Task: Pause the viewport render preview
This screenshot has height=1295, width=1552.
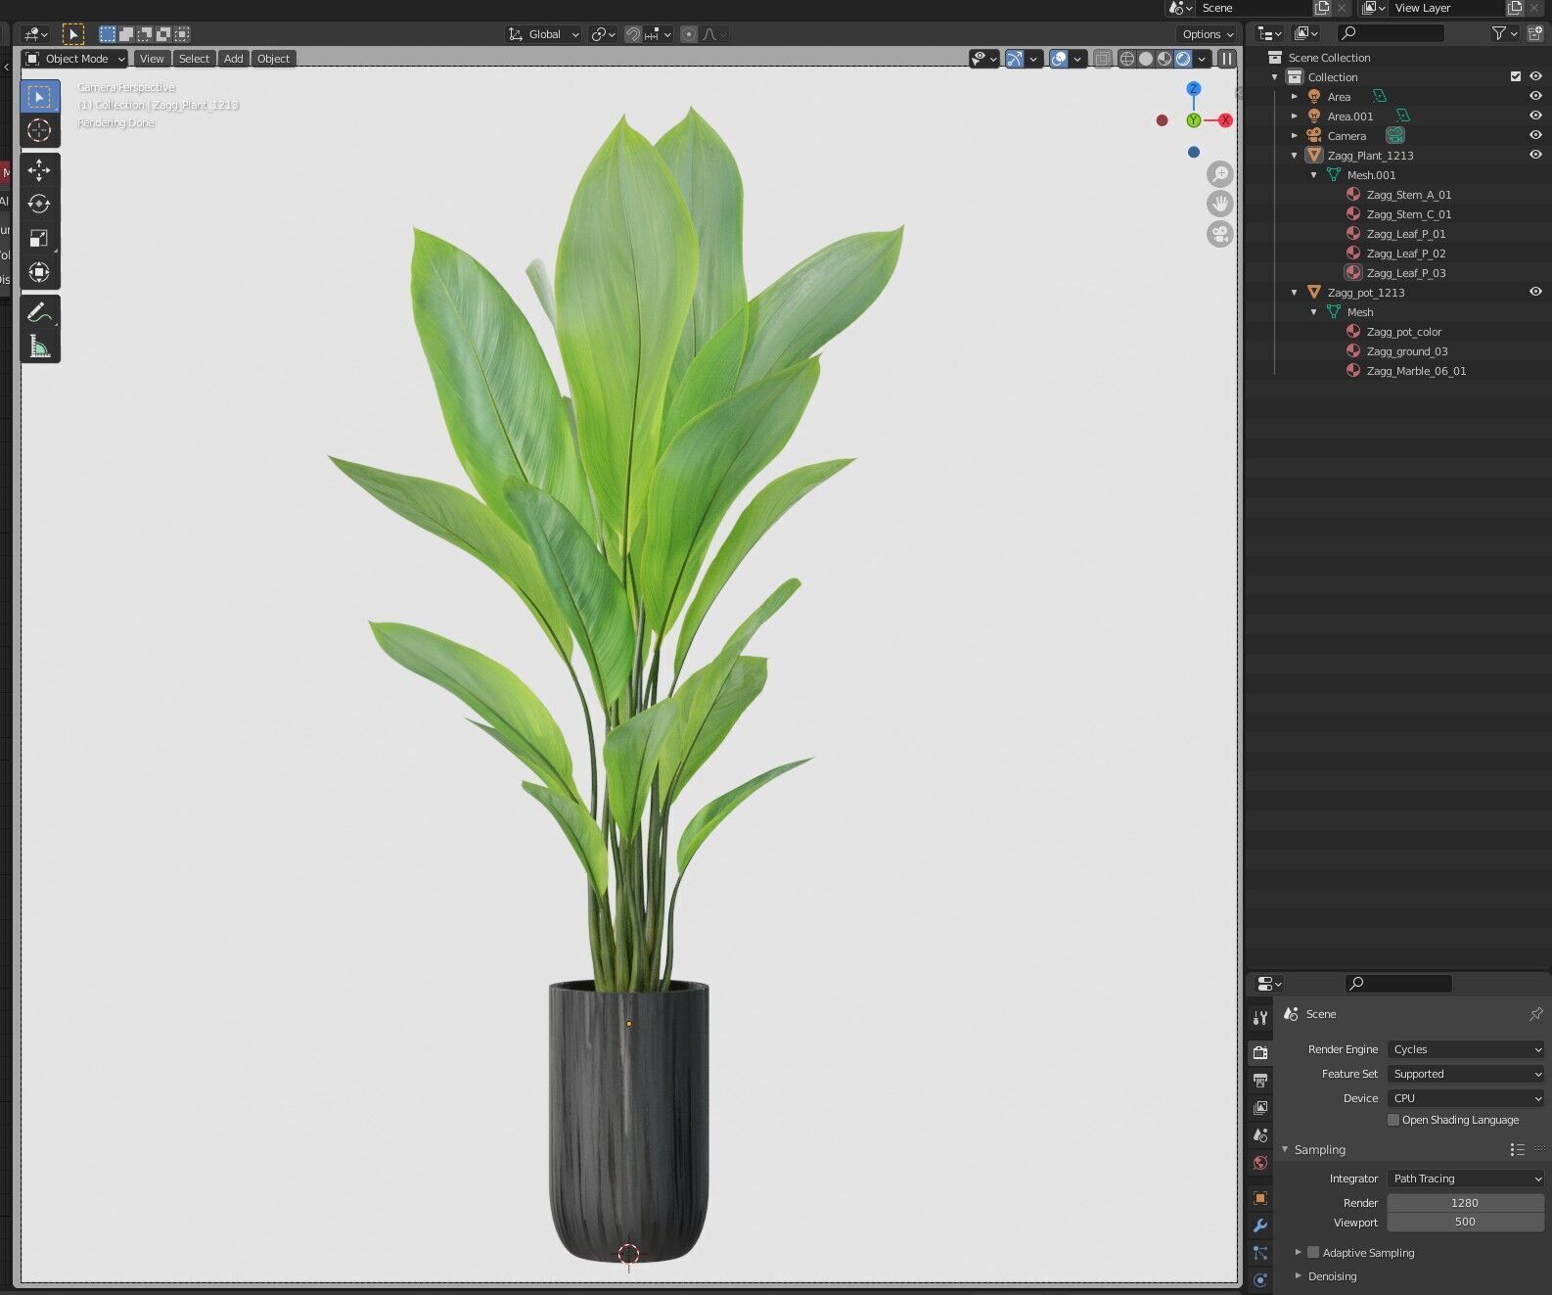Action: pyautogui.click(x=1226, y=59)
